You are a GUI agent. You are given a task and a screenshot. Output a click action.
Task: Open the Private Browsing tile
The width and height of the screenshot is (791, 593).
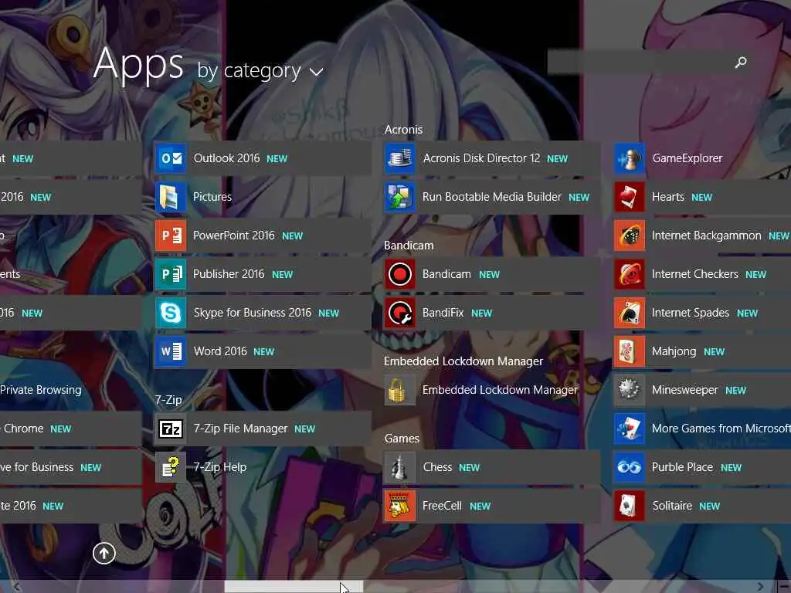click(x=71, y=390)
